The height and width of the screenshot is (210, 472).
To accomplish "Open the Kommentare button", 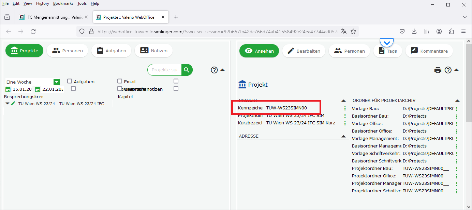I will click(x=429, y=51).
